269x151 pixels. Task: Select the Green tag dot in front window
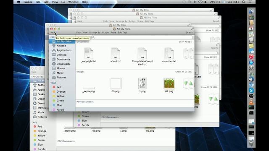coord(54,101)
